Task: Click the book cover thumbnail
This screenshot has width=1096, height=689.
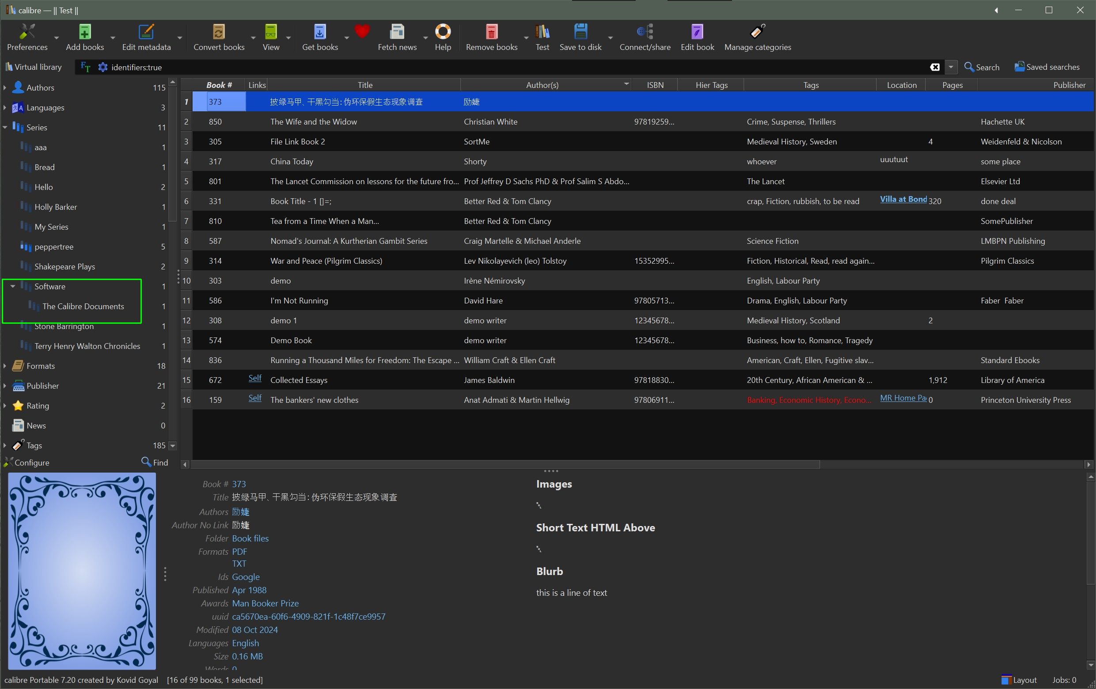Action: pyautogui.click(x=82, y=571)
